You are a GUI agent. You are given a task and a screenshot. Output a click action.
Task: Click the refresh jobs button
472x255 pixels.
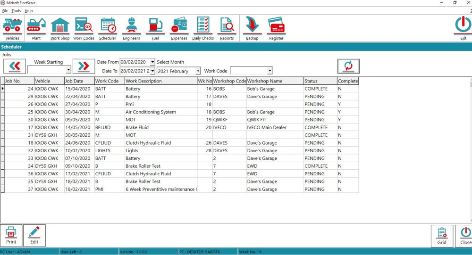click(x=348, y=66)
